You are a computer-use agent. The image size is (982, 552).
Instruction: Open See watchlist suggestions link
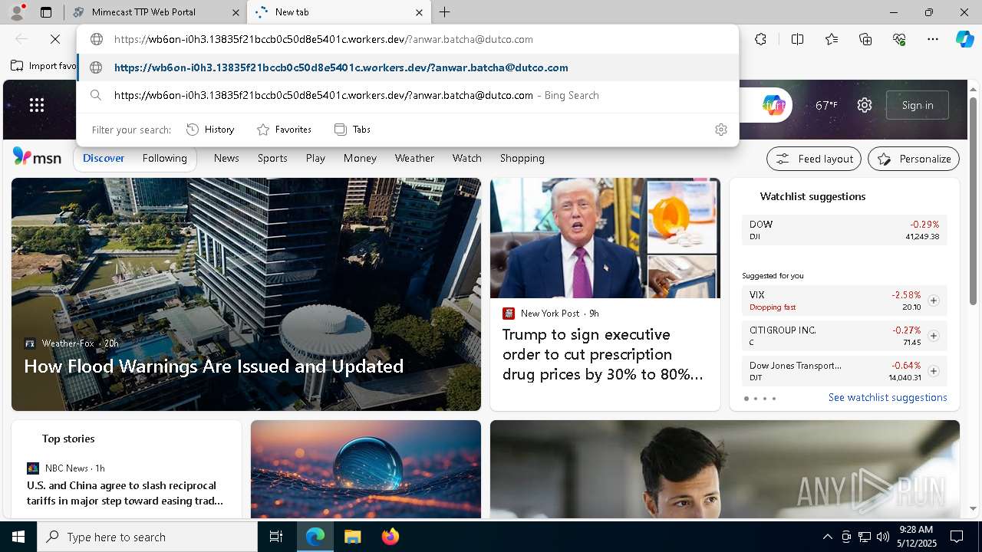point(888,397)
